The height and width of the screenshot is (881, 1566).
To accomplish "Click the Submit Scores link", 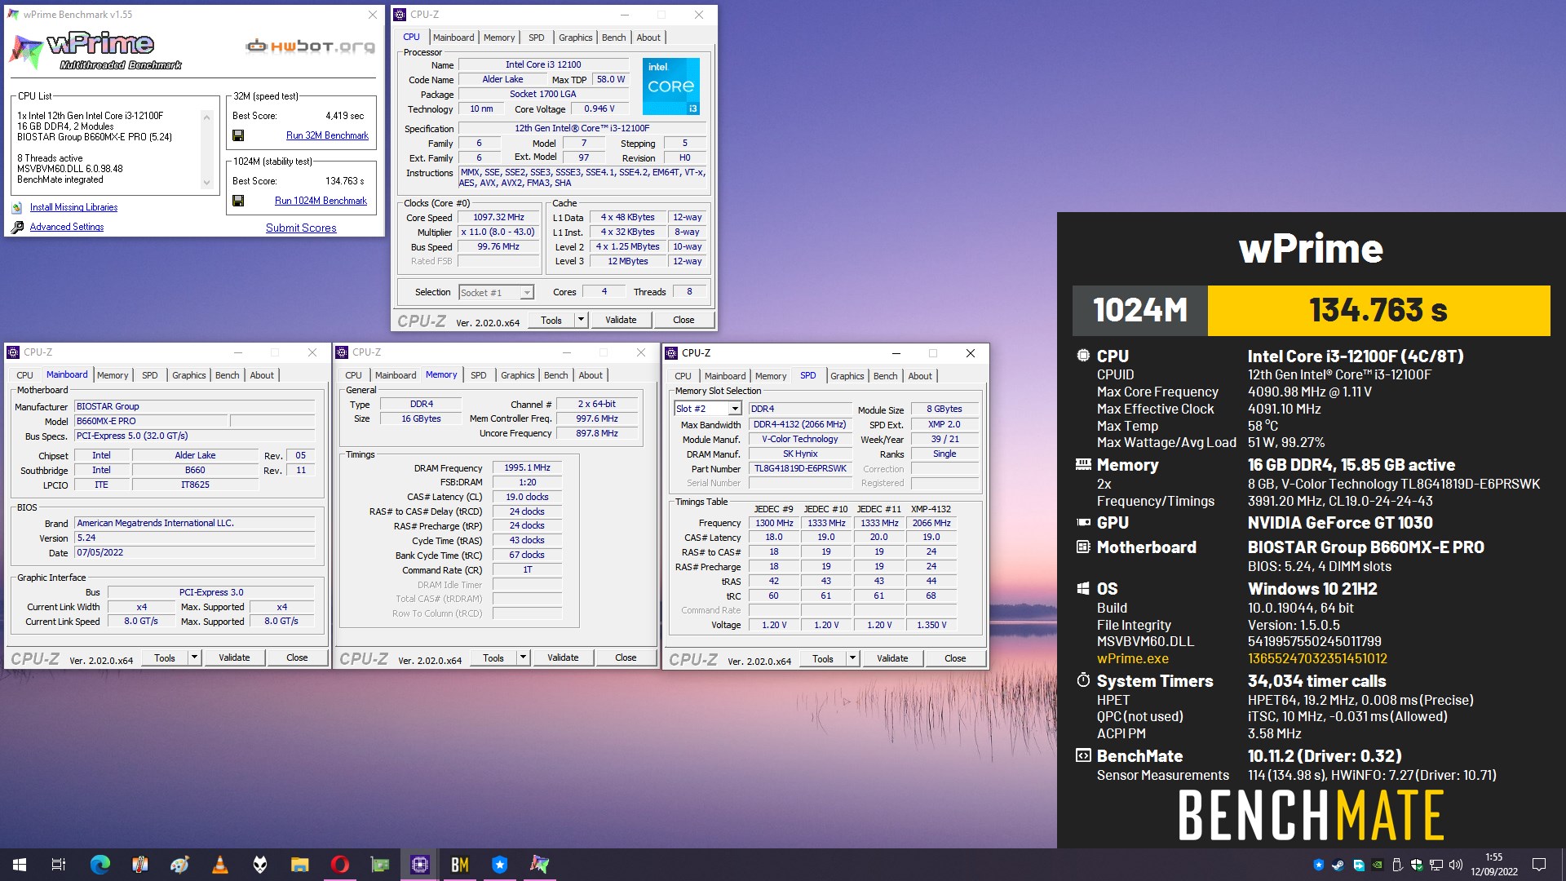I will 301,228.
